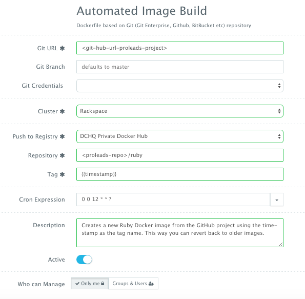Click the Tag field containing {{timestamp}}

pyautogui.click(x=180, y=174)
